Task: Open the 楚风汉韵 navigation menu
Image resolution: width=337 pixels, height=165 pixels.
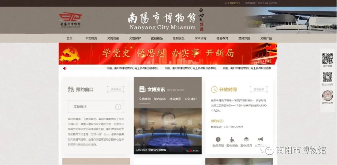Action: (244, 38)
